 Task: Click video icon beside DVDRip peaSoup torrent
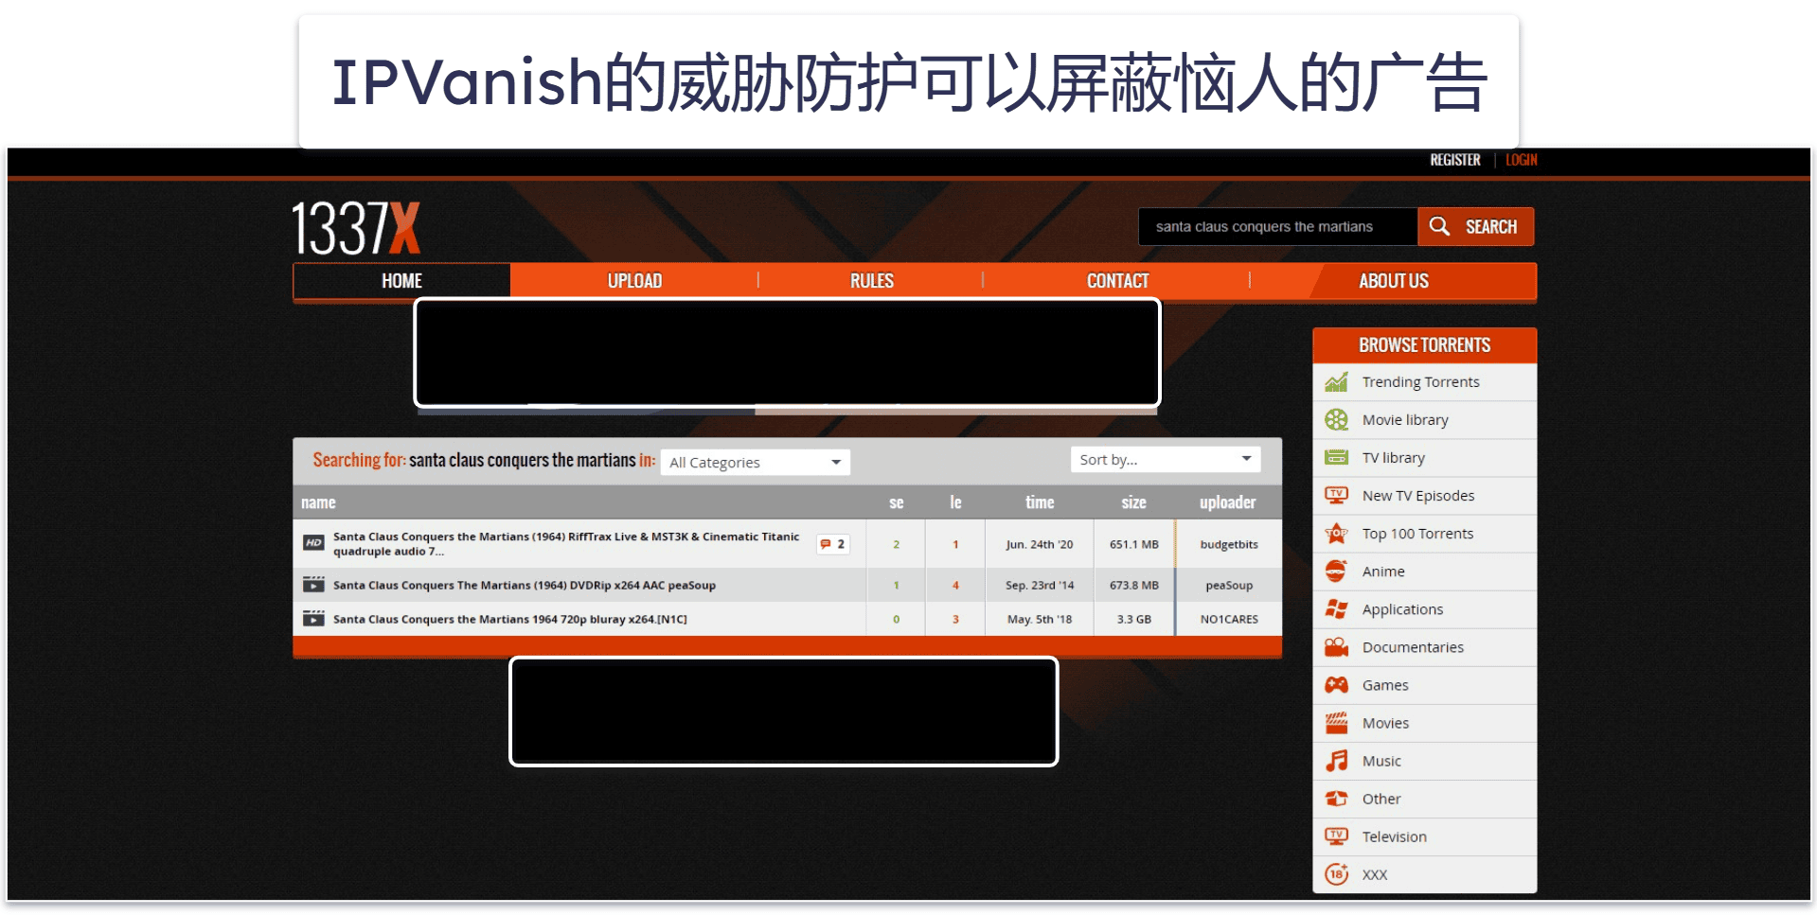click(x=313, y=585)
